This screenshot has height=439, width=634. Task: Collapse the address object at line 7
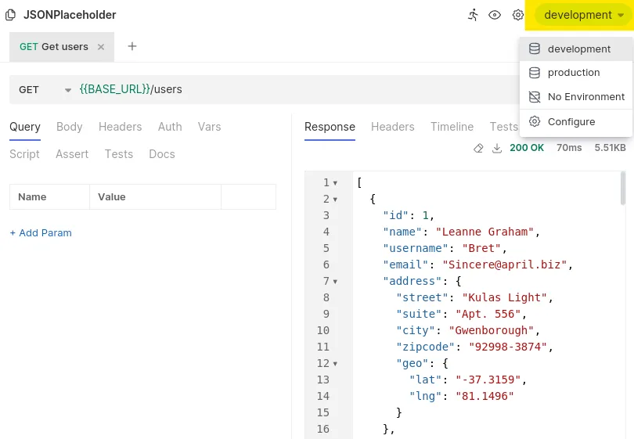tap(336, 282)
